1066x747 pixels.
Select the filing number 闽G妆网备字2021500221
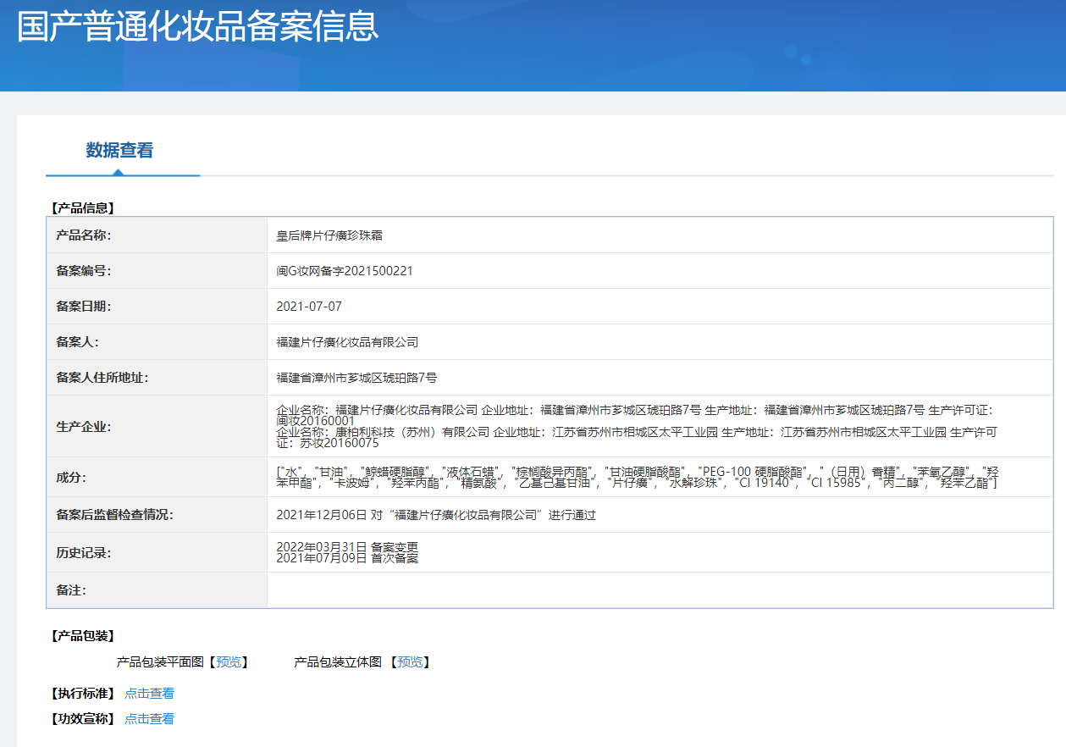pos(345,271)
